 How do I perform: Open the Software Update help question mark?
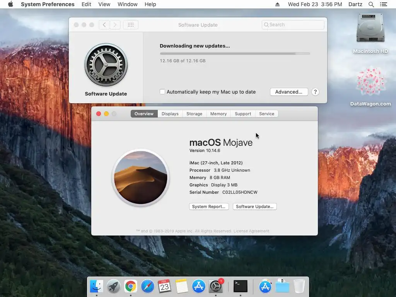click(x=315, y=92)
